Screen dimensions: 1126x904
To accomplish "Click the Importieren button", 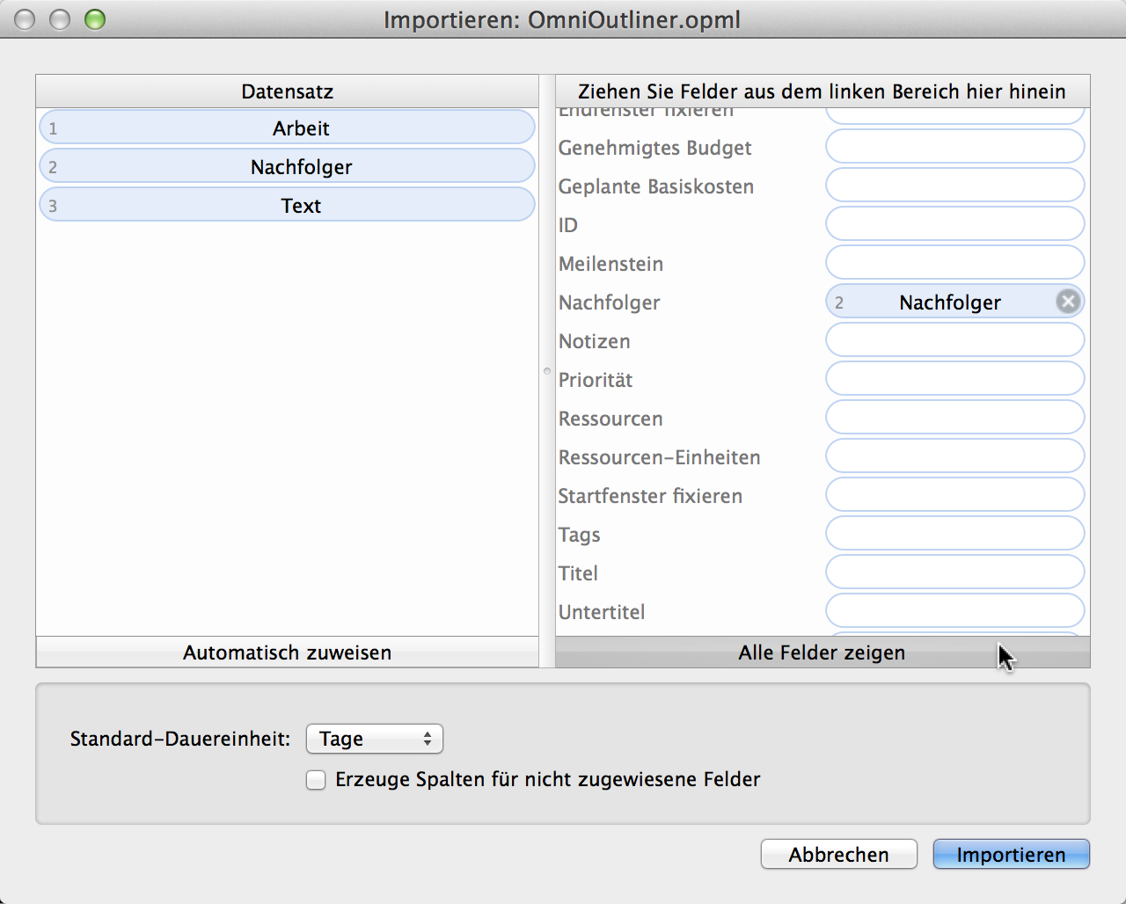I will click(1011, 854).
